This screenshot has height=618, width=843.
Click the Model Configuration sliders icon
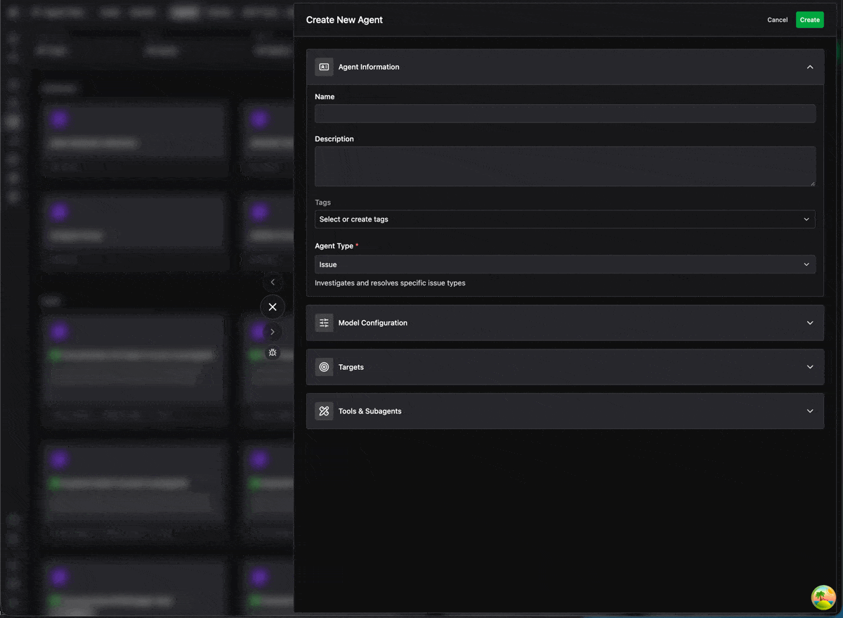[x=324, y=323]
